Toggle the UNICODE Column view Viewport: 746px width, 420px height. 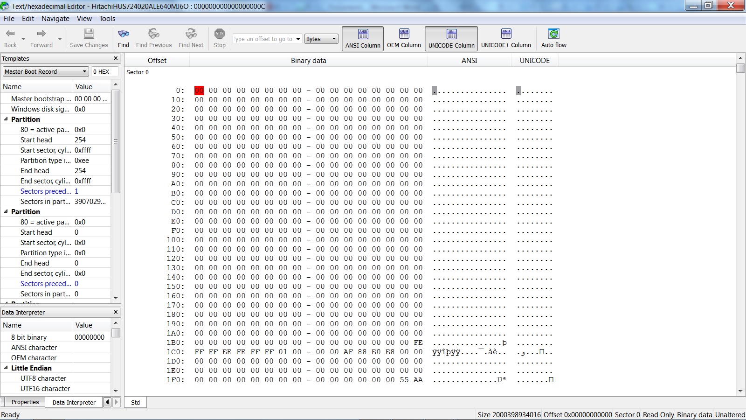click(451, 38)
